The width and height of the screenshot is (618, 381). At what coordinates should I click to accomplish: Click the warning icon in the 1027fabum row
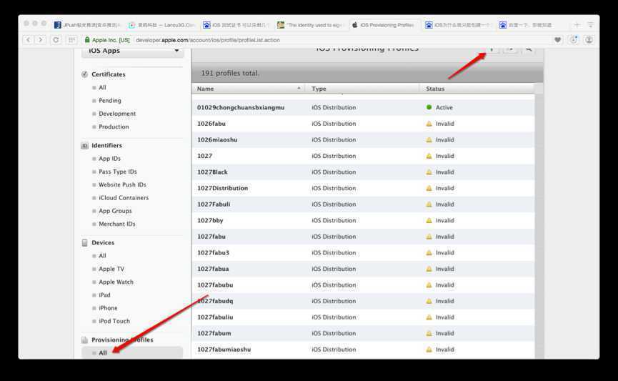429,333
